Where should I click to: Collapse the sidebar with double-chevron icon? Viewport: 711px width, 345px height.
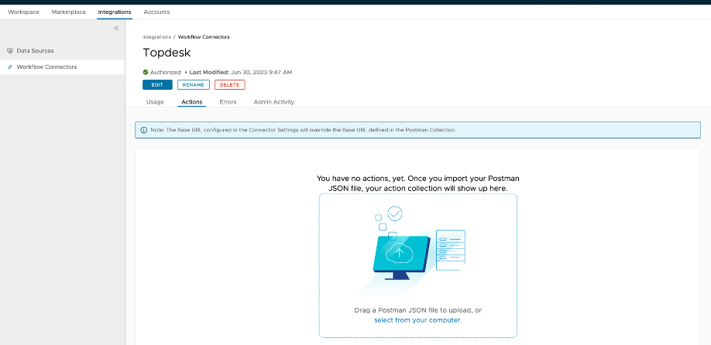pyautogui.click(x=116, y=28)
